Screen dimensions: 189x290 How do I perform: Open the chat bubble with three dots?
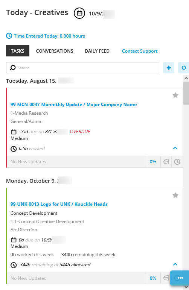[x=180, y=278]
